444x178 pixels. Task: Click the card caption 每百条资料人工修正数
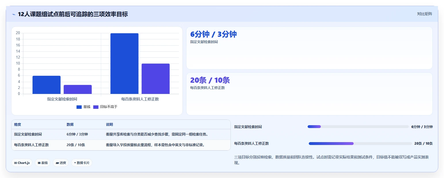(x=207, y=88)
